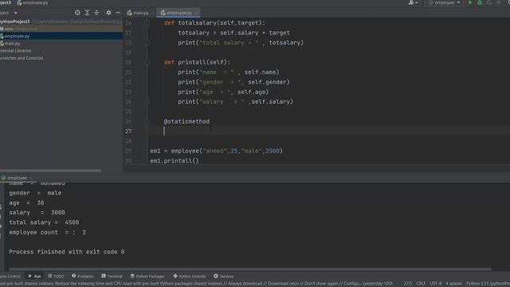This screenshot has height=287, width=510.
Task: Click 'salary = 3000' console output line
Action: (x=37, y=213)
